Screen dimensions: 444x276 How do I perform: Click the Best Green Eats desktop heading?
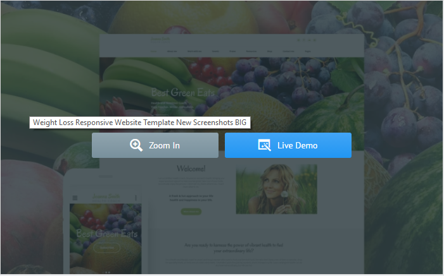[182, 92]
